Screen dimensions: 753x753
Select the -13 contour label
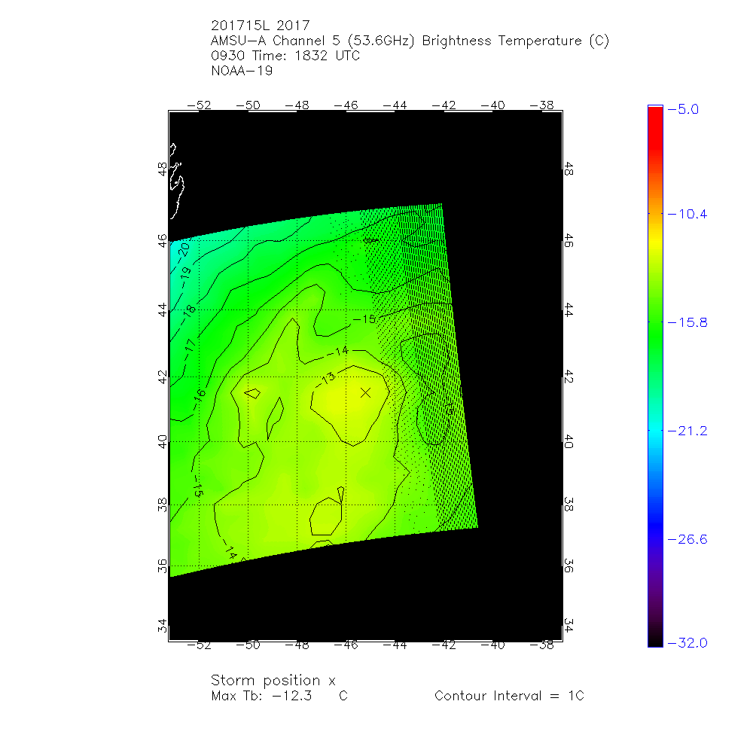click(326, 377)
